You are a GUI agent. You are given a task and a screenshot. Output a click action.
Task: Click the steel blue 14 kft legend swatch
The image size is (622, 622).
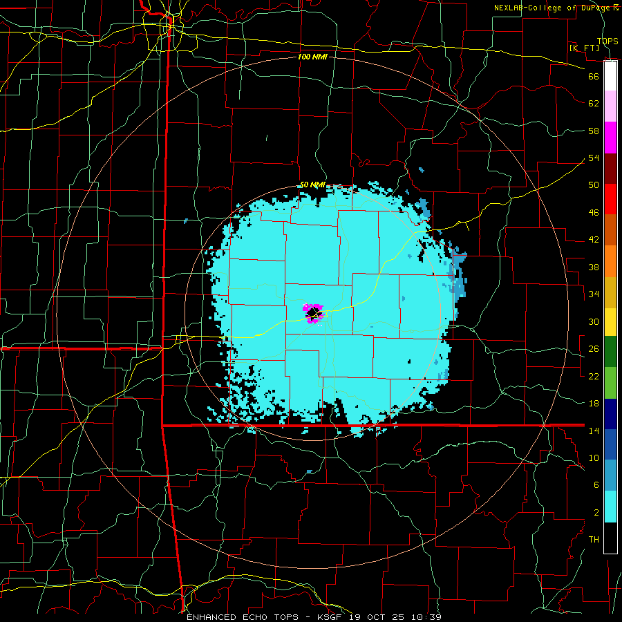tap(610, 475)
